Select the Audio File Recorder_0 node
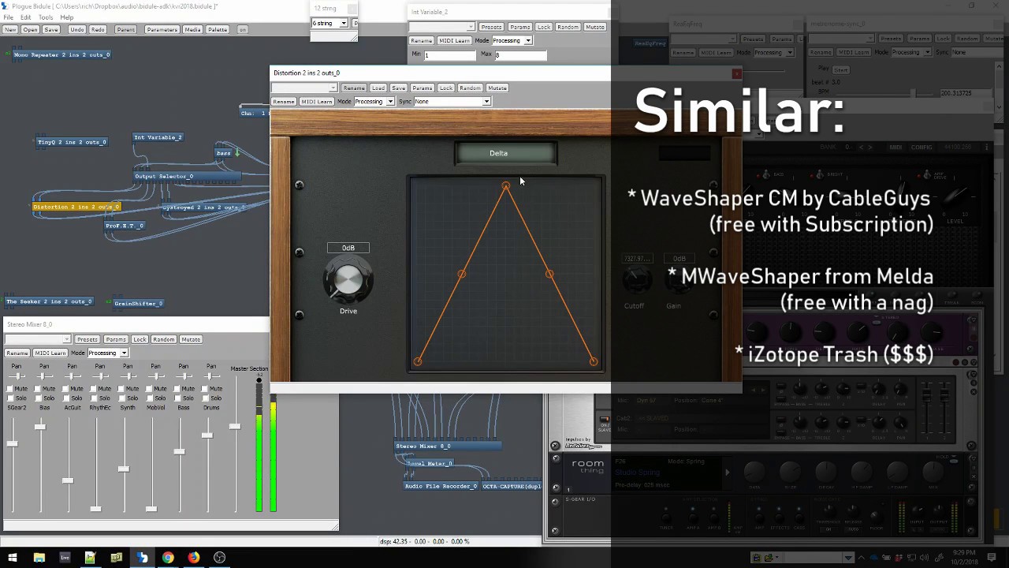 (x=441, y=486)
